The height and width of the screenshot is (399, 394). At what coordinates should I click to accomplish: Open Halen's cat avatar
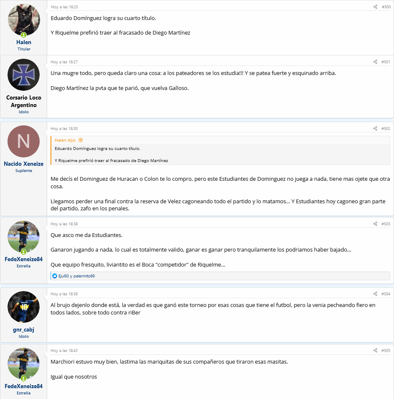[24, 20]
